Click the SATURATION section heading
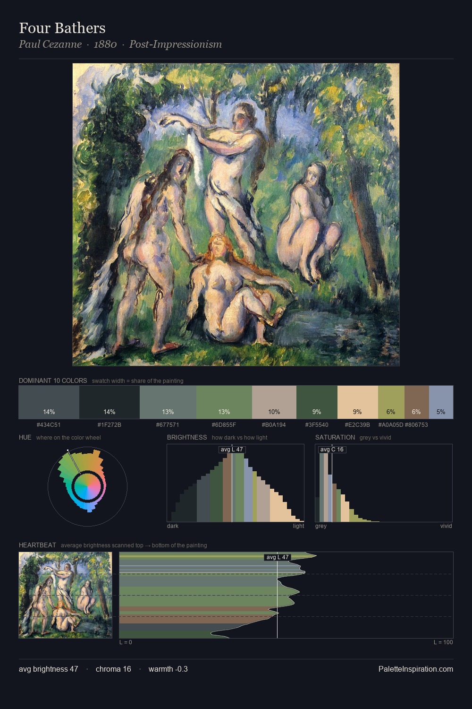Image resolution: width=472 pixels, height=709 pixels. click(335, 437)
